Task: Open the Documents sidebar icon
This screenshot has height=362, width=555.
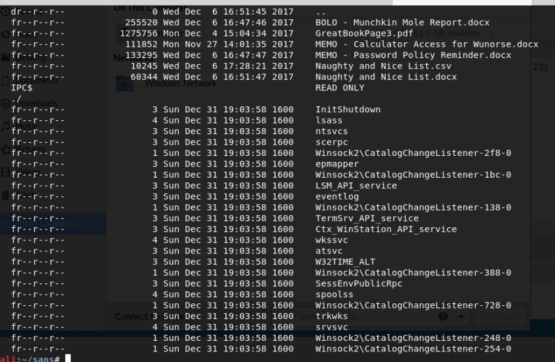Action: pyautogui.click(x=5, y=81)
